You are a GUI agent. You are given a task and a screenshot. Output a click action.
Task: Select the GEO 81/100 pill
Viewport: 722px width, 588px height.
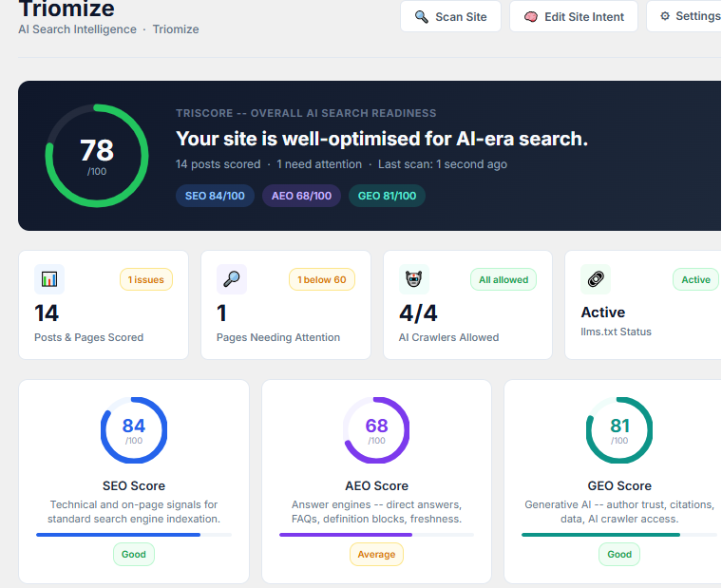[x=387, y=196]
